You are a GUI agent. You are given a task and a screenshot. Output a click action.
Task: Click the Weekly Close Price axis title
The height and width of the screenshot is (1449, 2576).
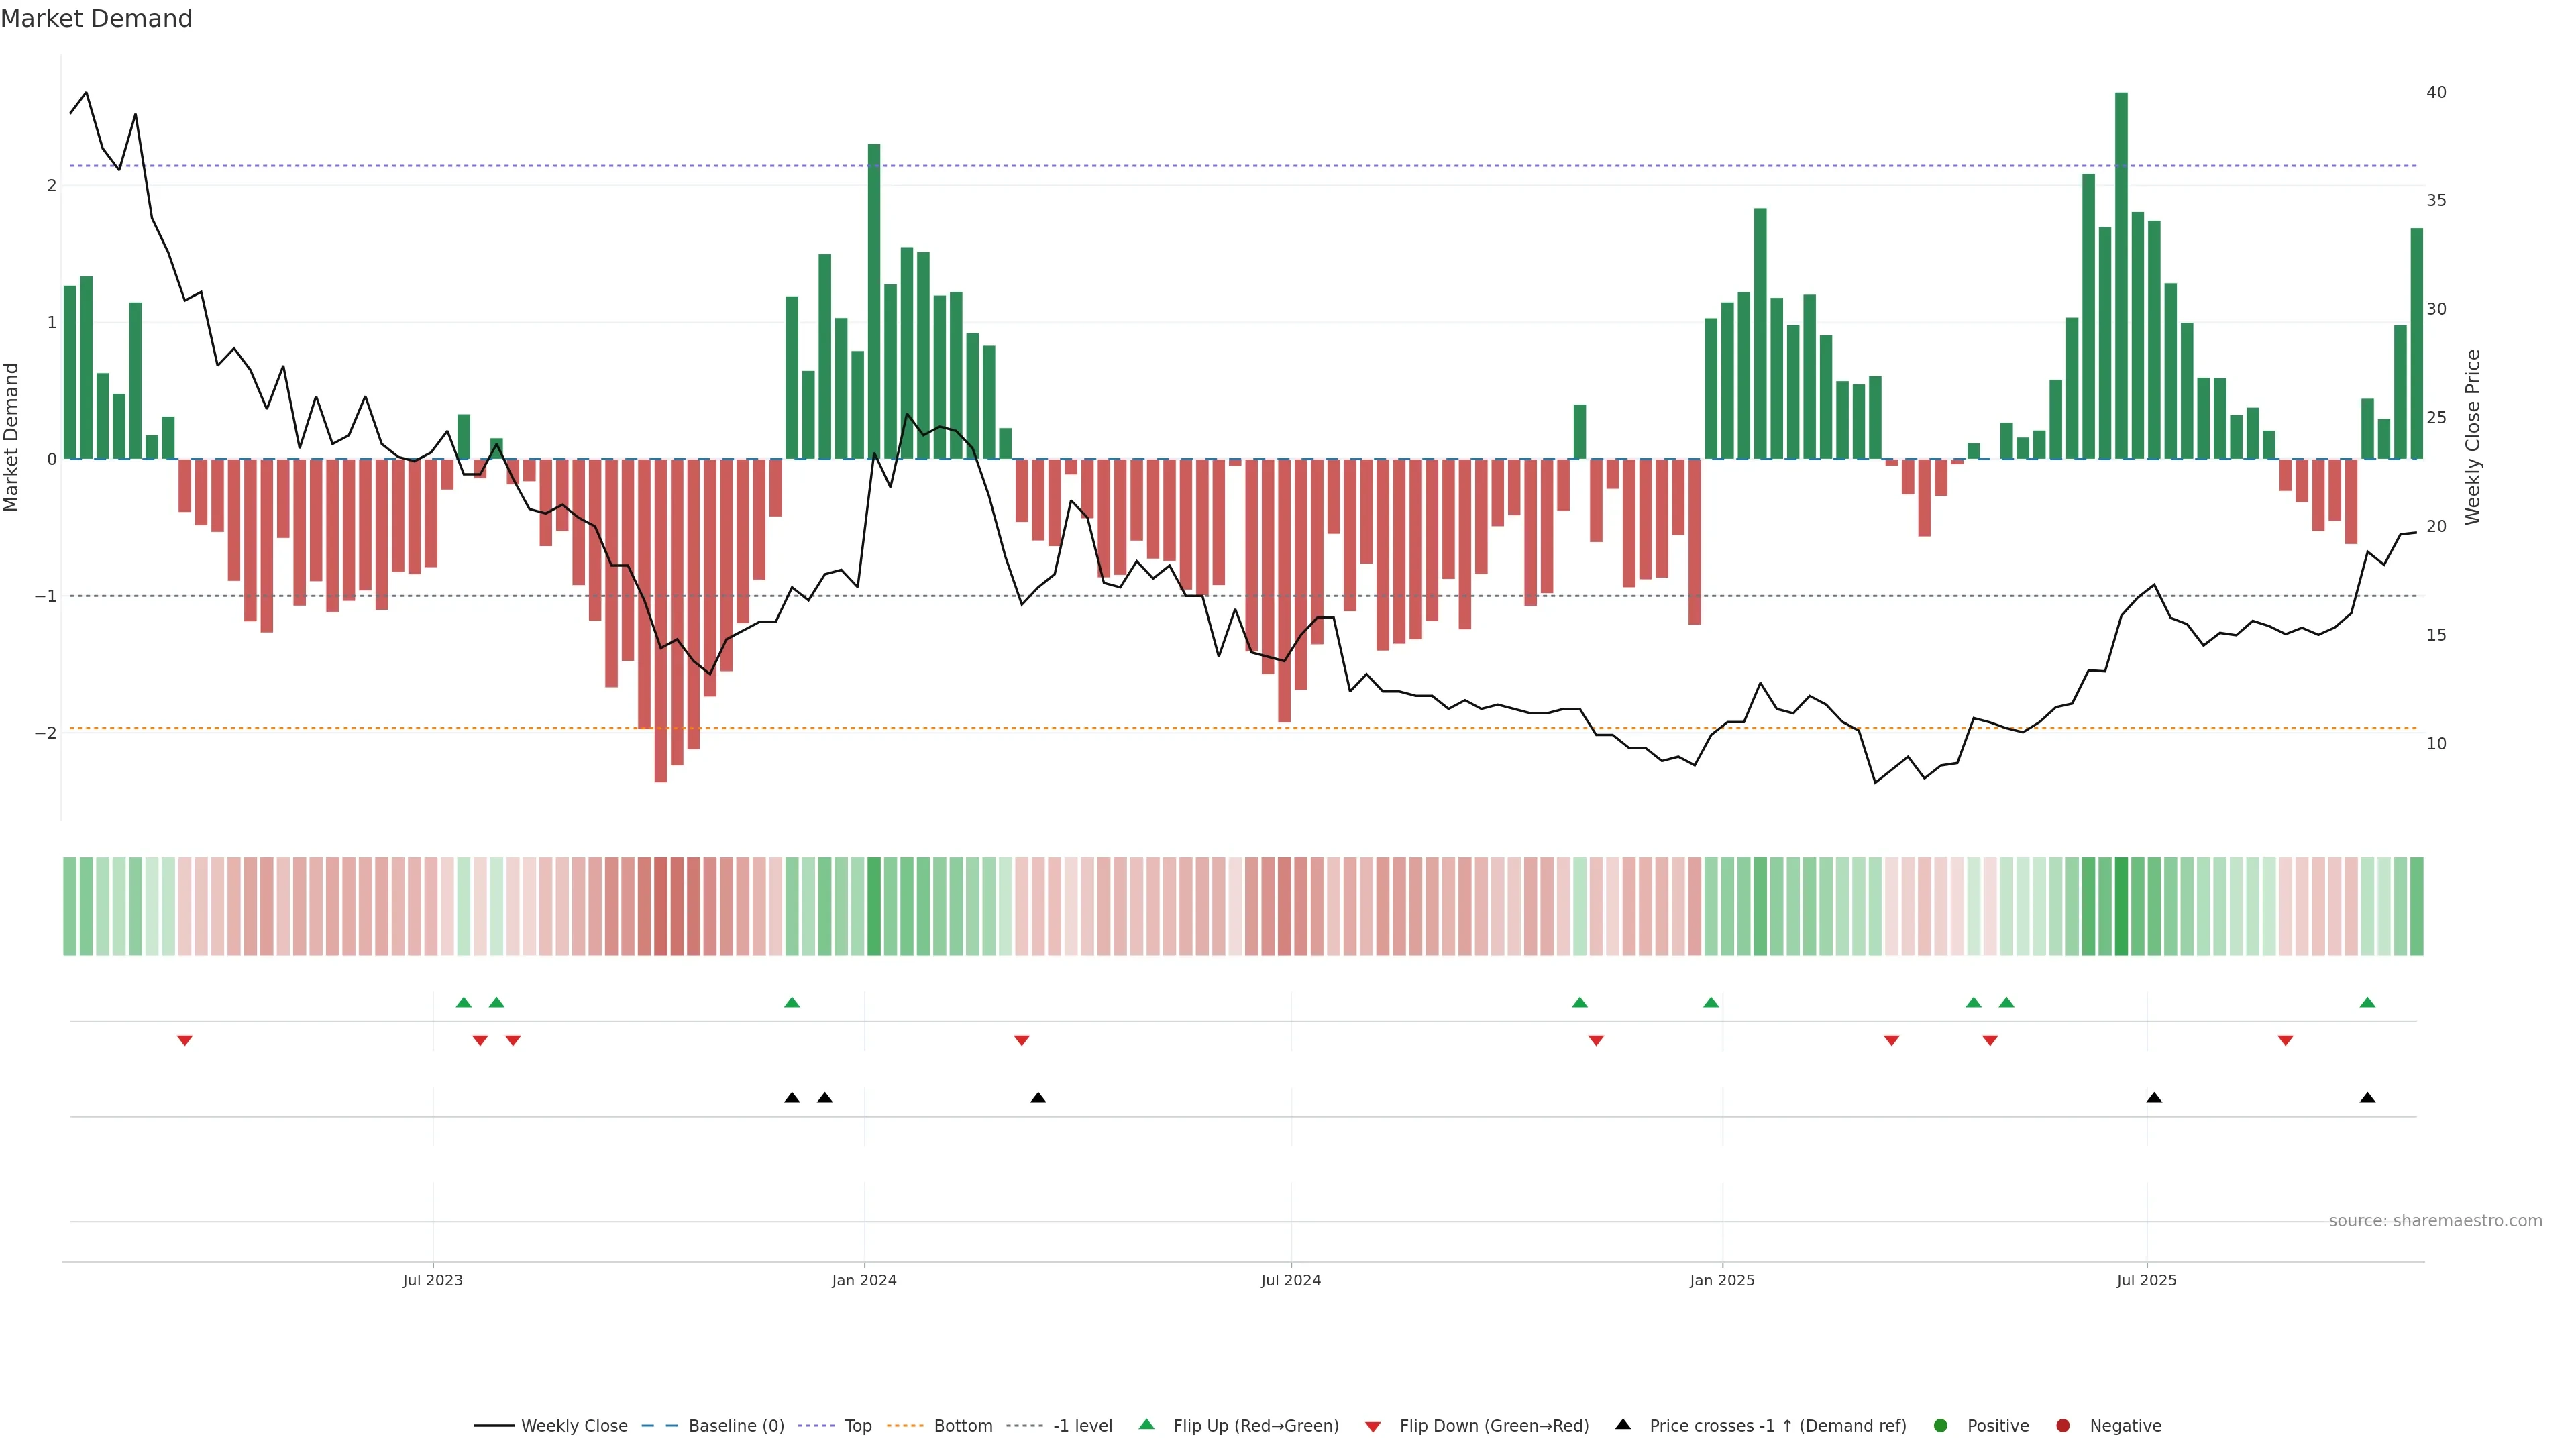point(2473,437)
